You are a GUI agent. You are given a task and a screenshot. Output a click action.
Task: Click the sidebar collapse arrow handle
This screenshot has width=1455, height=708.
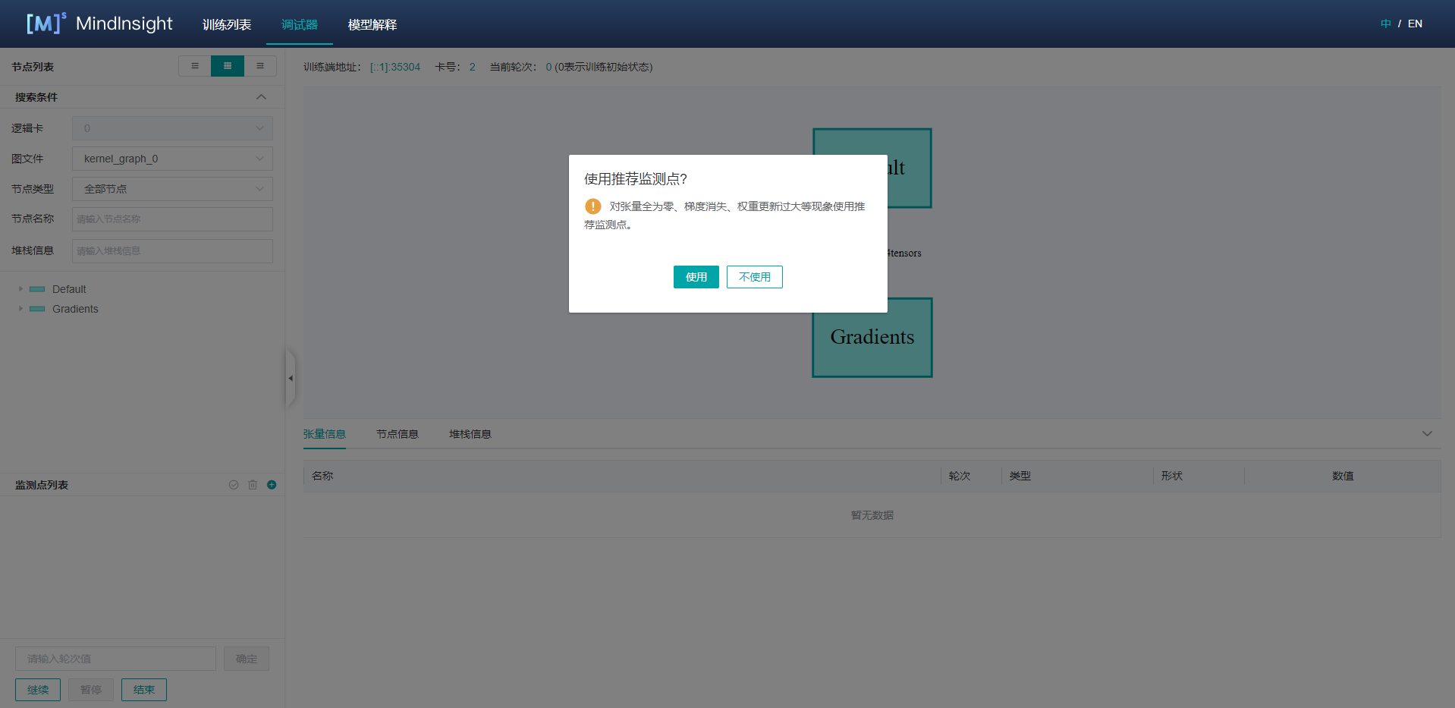pyautogui.click(x=290, y=378)
